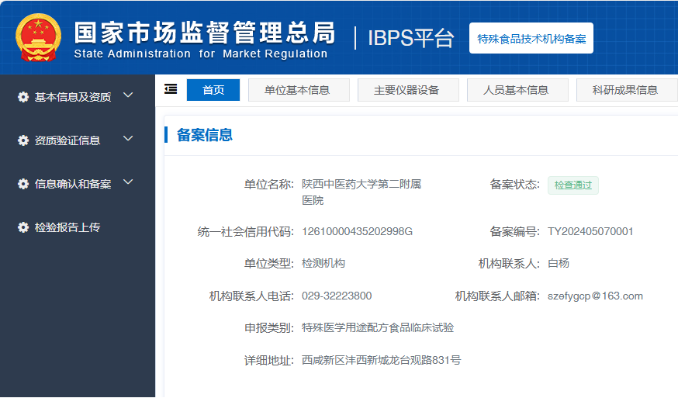Click the 备案编号 field label

pyautogui.click(x=514, y=232)
